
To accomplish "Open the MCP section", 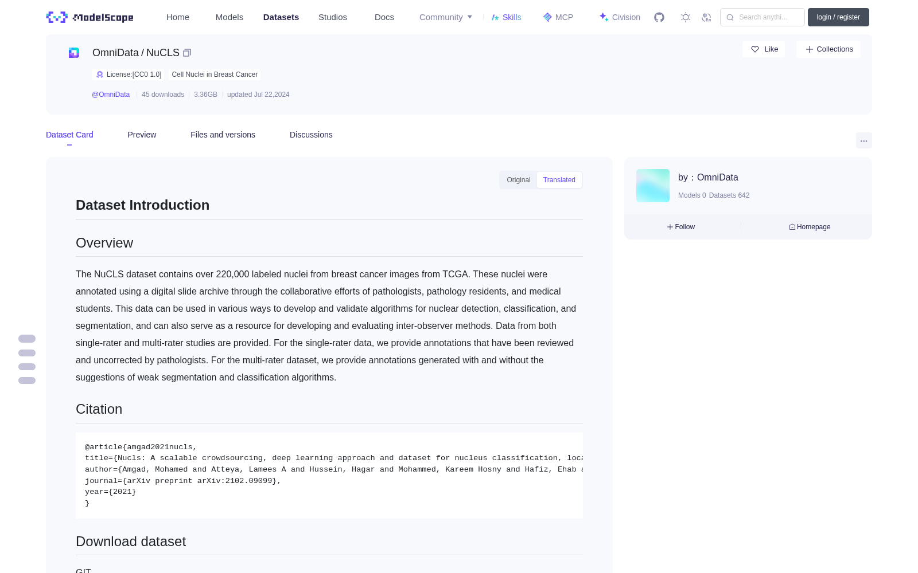I will [x=558, y=17].
